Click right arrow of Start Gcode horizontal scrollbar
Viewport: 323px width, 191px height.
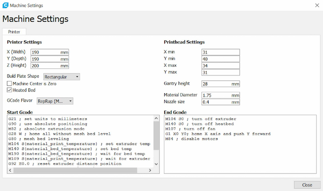149,171
